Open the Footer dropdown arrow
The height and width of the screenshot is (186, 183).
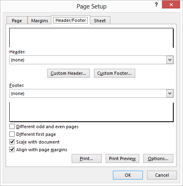click(170, 93)
